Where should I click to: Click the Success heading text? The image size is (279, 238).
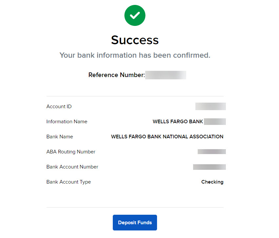click(x=135, y=40)
